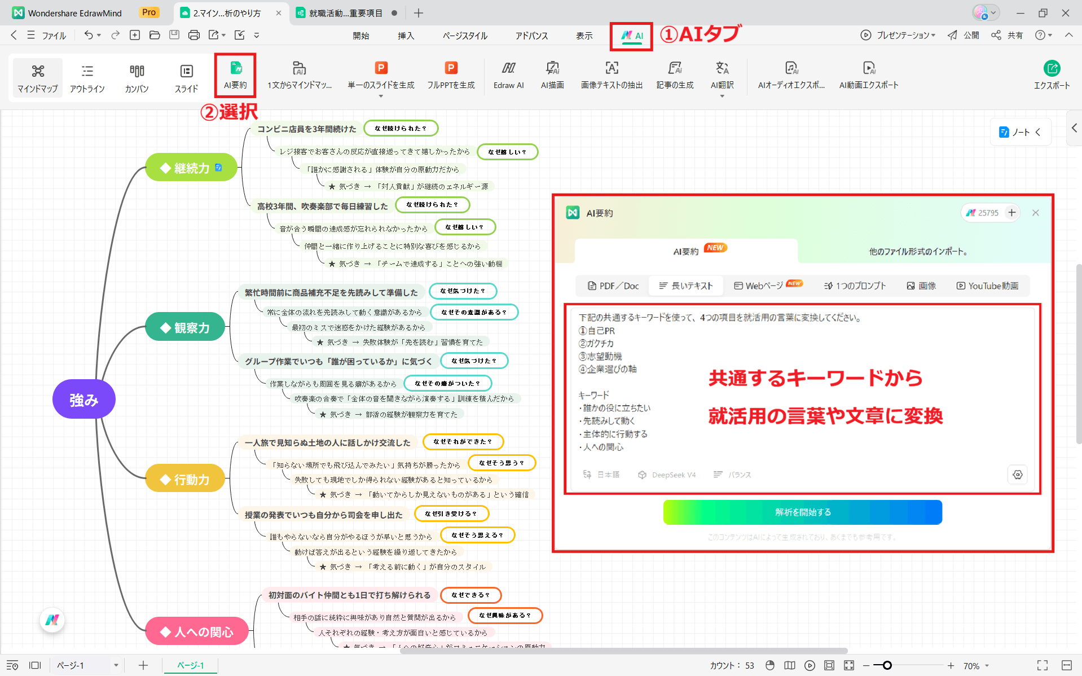Open the 表示 ribbon tab
Image resolution: width=1082 pixels, height=676 pixels.
pyautogui.click(x=584, y=36)
